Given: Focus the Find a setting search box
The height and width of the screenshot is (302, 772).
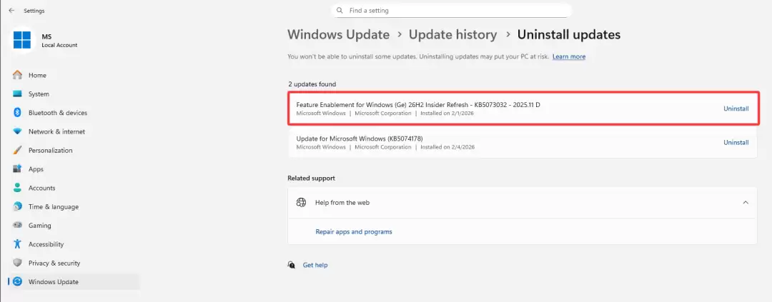Looking at the screenshot, I should point(452,10).
